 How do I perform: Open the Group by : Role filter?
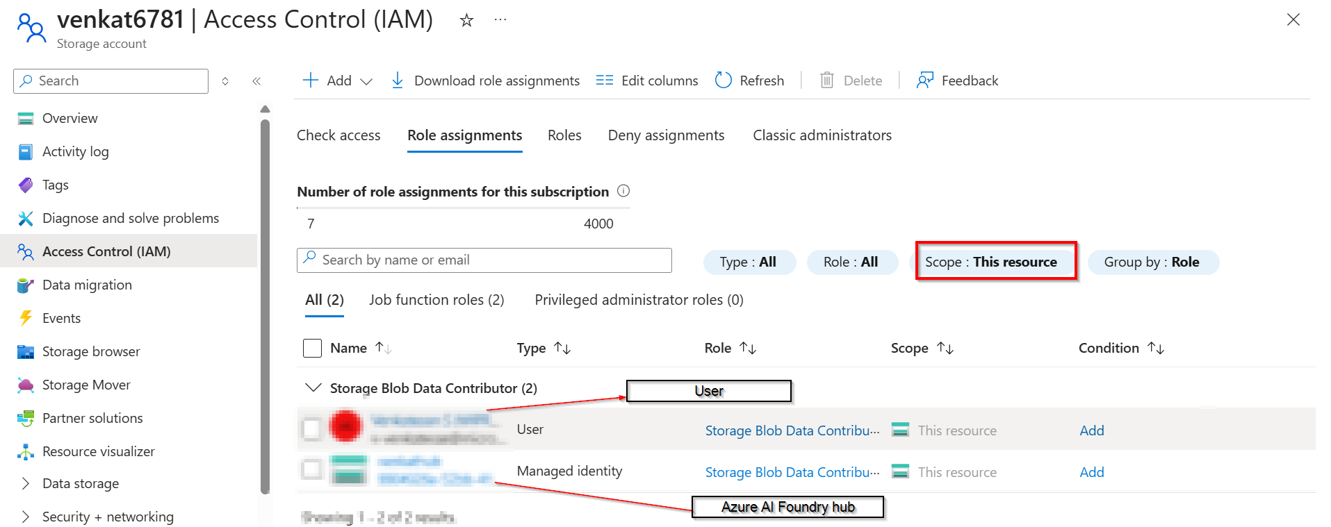coord(1152,262)
